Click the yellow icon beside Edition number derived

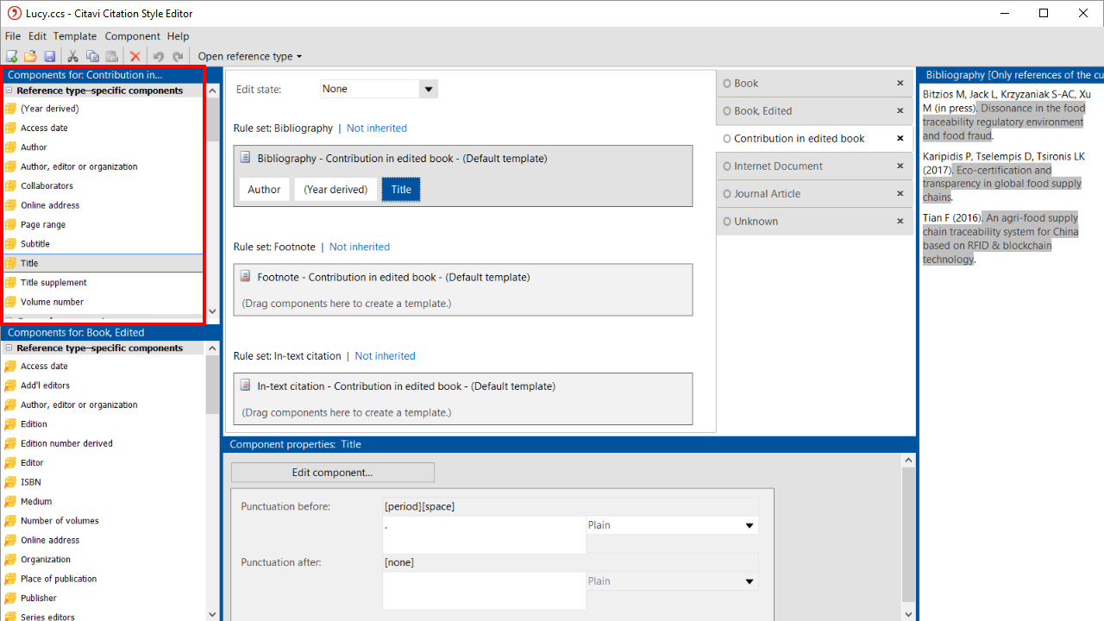[x=10, y=443]
